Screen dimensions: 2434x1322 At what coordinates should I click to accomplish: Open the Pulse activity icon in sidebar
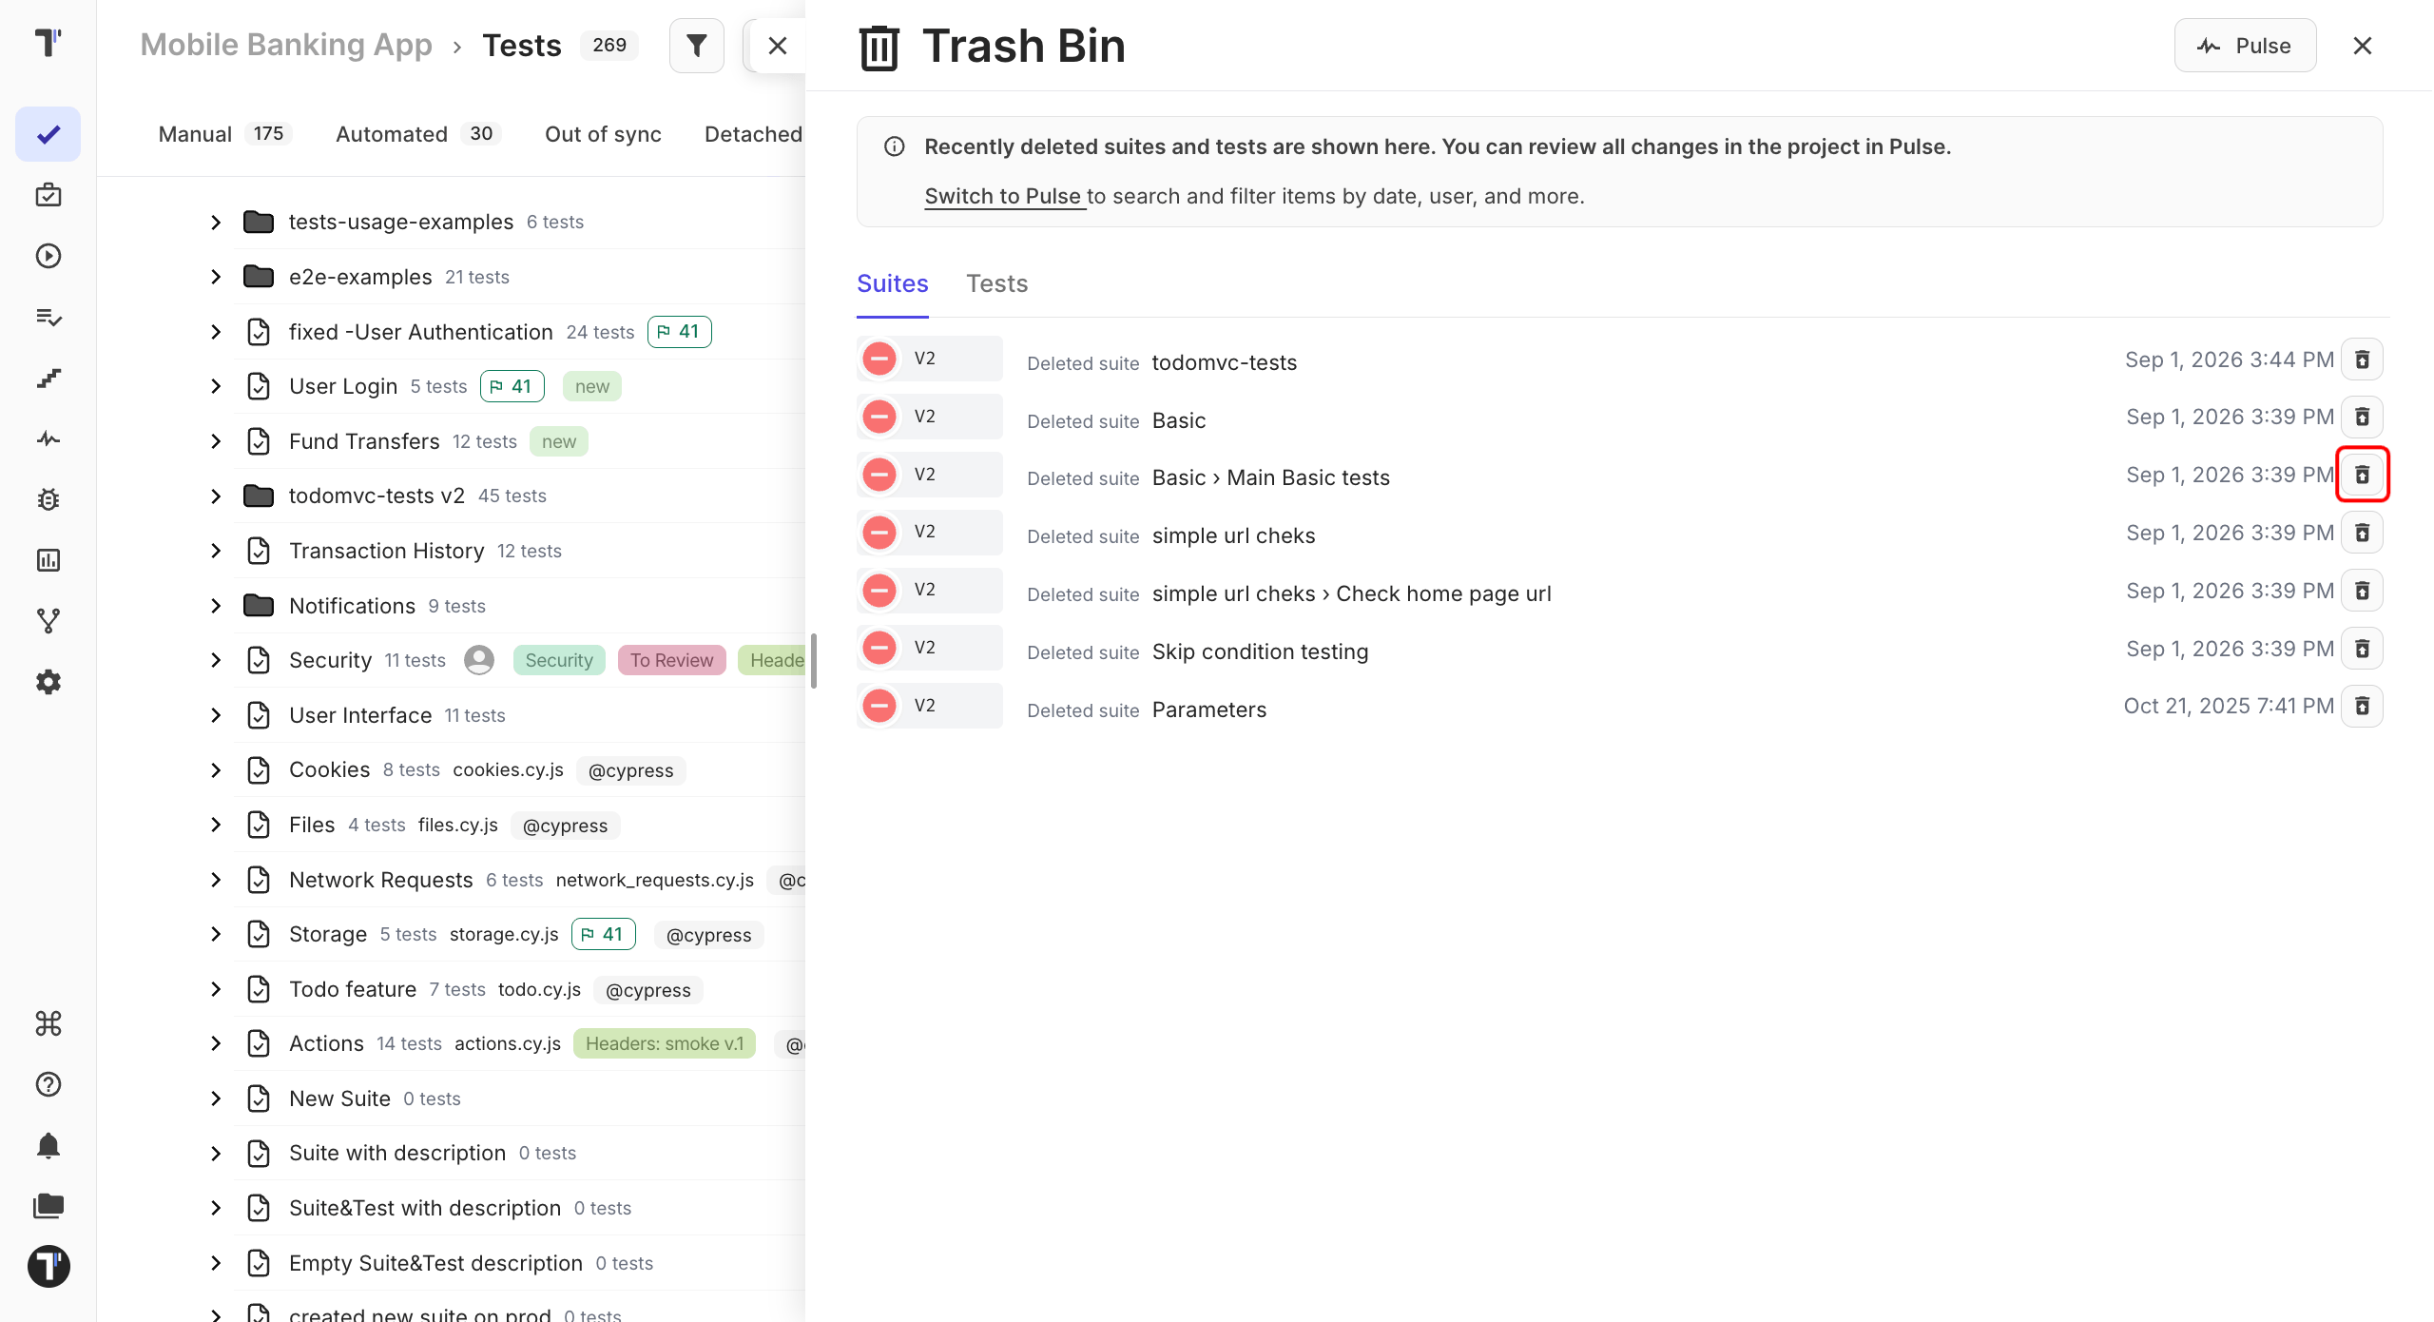(x=48, y=438)
